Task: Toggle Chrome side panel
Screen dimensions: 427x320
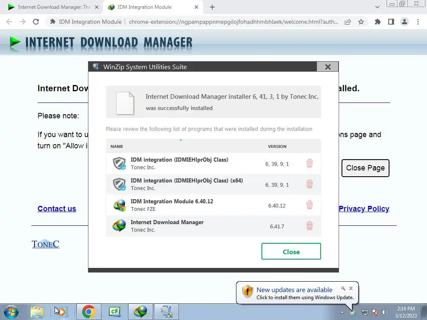Action: [391, 22]
